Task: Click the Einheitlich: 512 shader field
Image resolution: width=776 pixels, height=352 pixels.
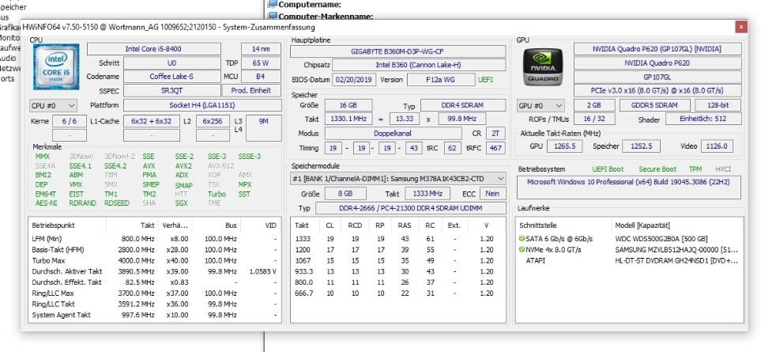Action: 703,119
